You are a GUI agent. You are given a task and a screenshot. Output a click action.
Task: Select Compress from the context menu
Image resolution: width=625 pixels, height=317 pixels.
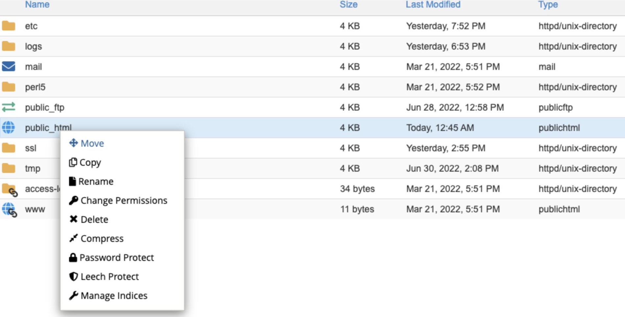[x=97, y=239]
